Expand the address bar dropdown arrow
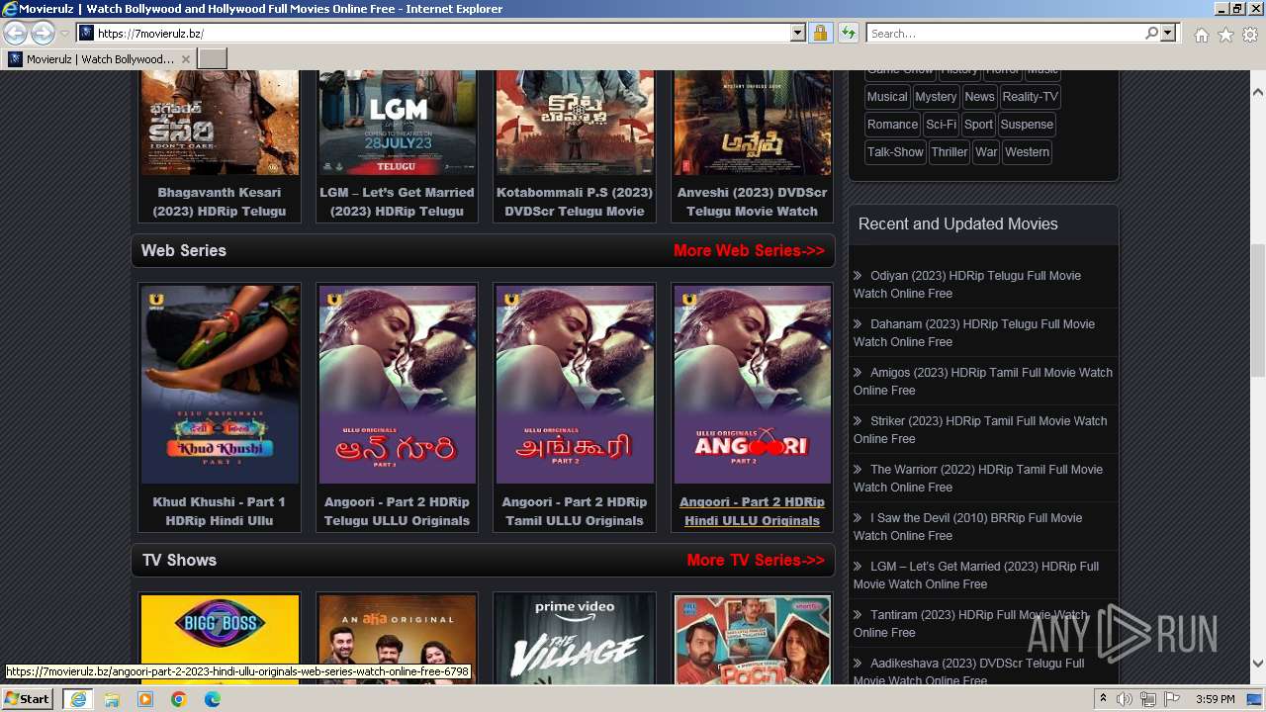This screenshot has width=1266, height=712. coord(798,33)
